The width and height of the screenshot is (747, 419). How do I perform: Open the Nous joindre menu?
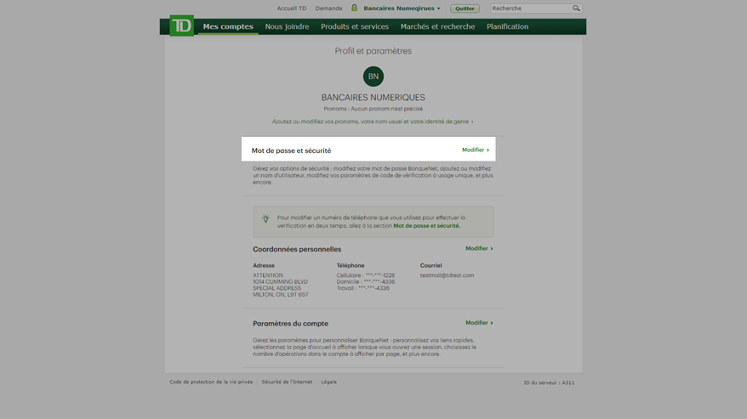[x=287, y=26]
